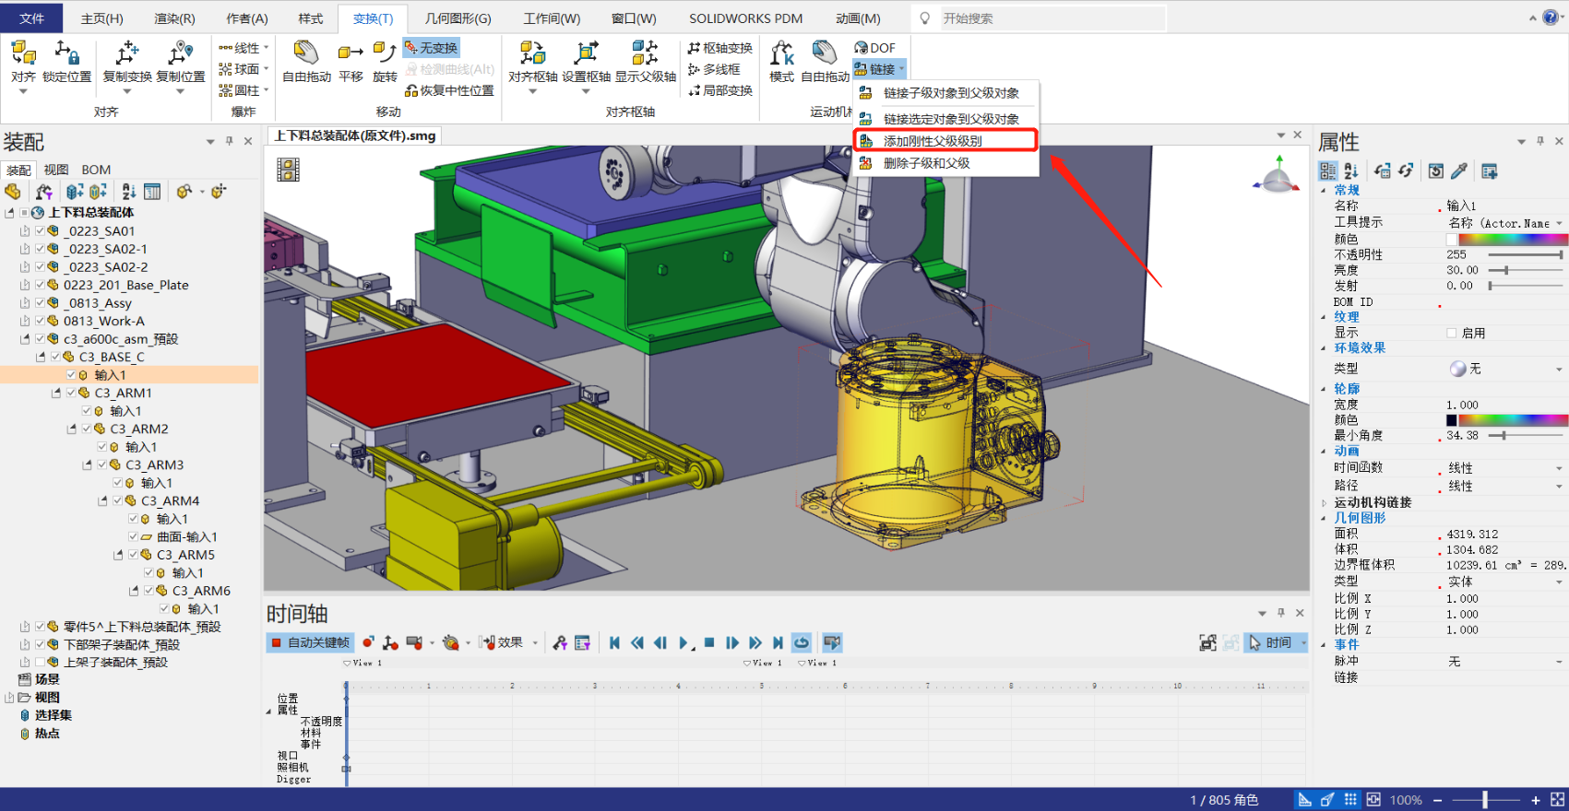Toggle visibility checkbox of C3_ARM3
Screen dimensions: 1569x811
(x=102, y=464)
